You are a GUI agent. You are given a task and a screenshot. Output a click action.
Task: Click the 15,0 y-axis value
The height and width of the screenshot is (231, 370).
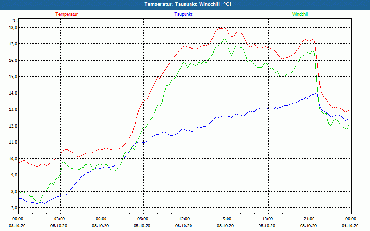[13, 77]
